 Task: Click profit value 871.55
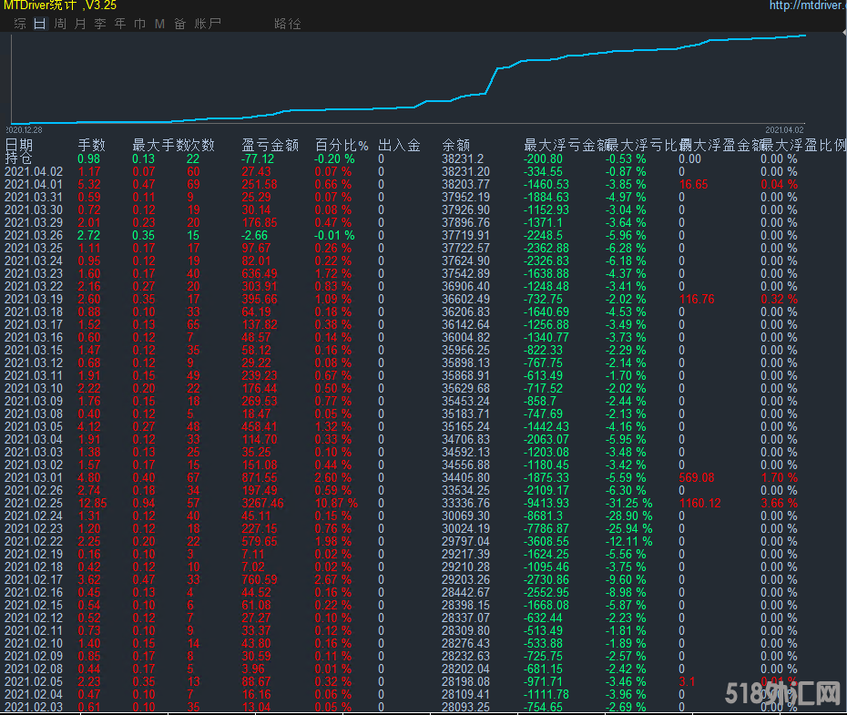click(x=260, y=477)
